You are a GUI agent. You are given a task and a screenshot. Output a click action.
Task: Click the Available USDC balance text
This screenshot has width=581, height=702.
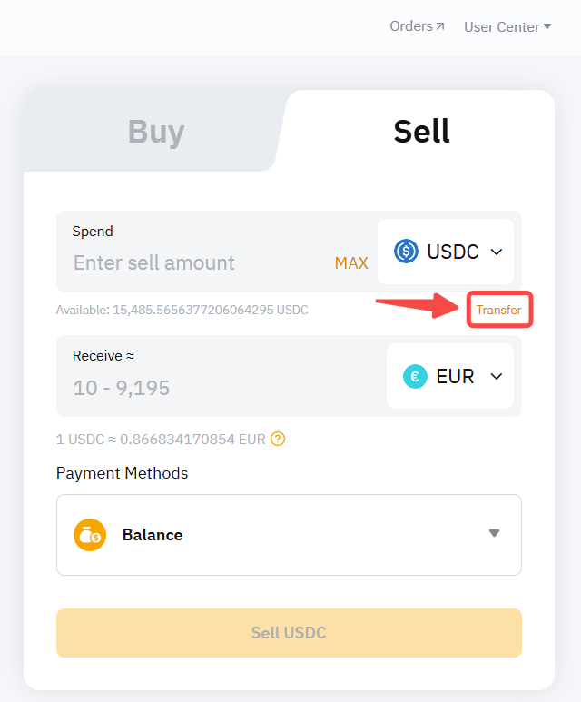pos(182,310)
